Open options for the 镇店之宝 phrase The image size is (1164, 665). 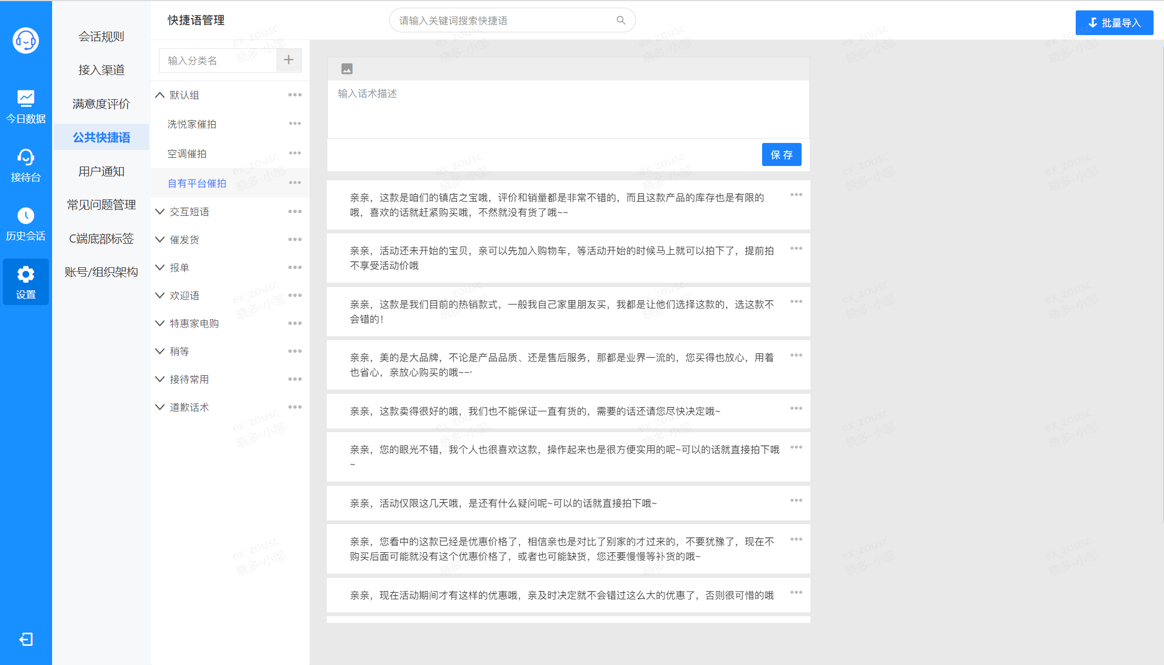(x=796, y=195)
